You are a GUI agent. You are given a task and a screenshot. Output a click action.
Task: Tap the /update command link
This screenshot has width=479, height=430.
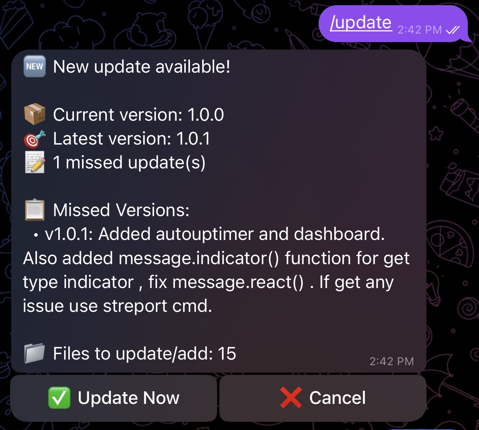coord(361,23)
